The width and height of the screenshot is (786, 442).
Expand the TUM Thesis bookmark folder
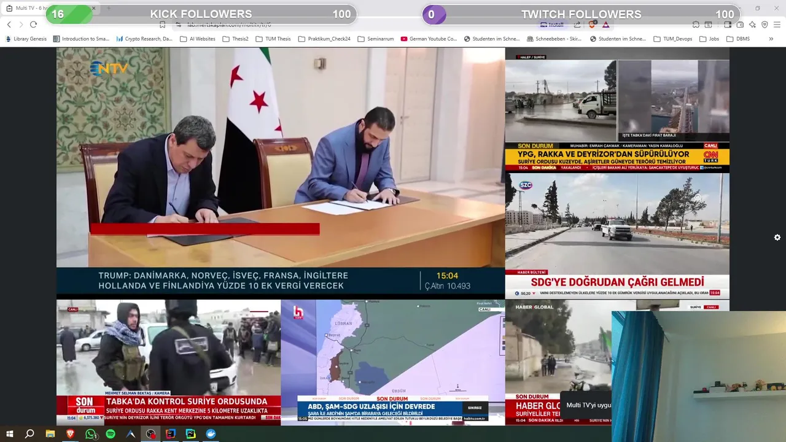point(273,39)
